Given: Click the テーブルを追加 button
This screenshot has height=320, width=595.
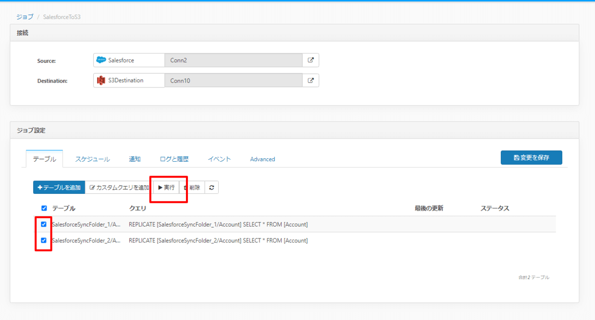Looking at the screenshot, I should pos(59,187).
